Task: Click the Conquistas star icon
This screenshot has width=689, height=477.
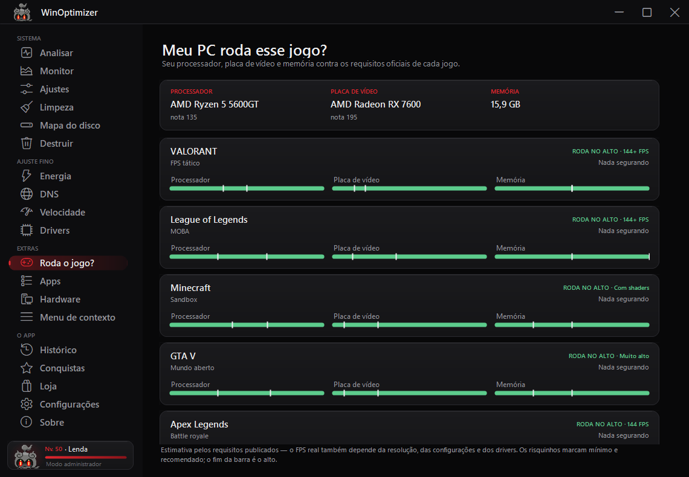Action: pyautogui.click(x=27, y=368)
